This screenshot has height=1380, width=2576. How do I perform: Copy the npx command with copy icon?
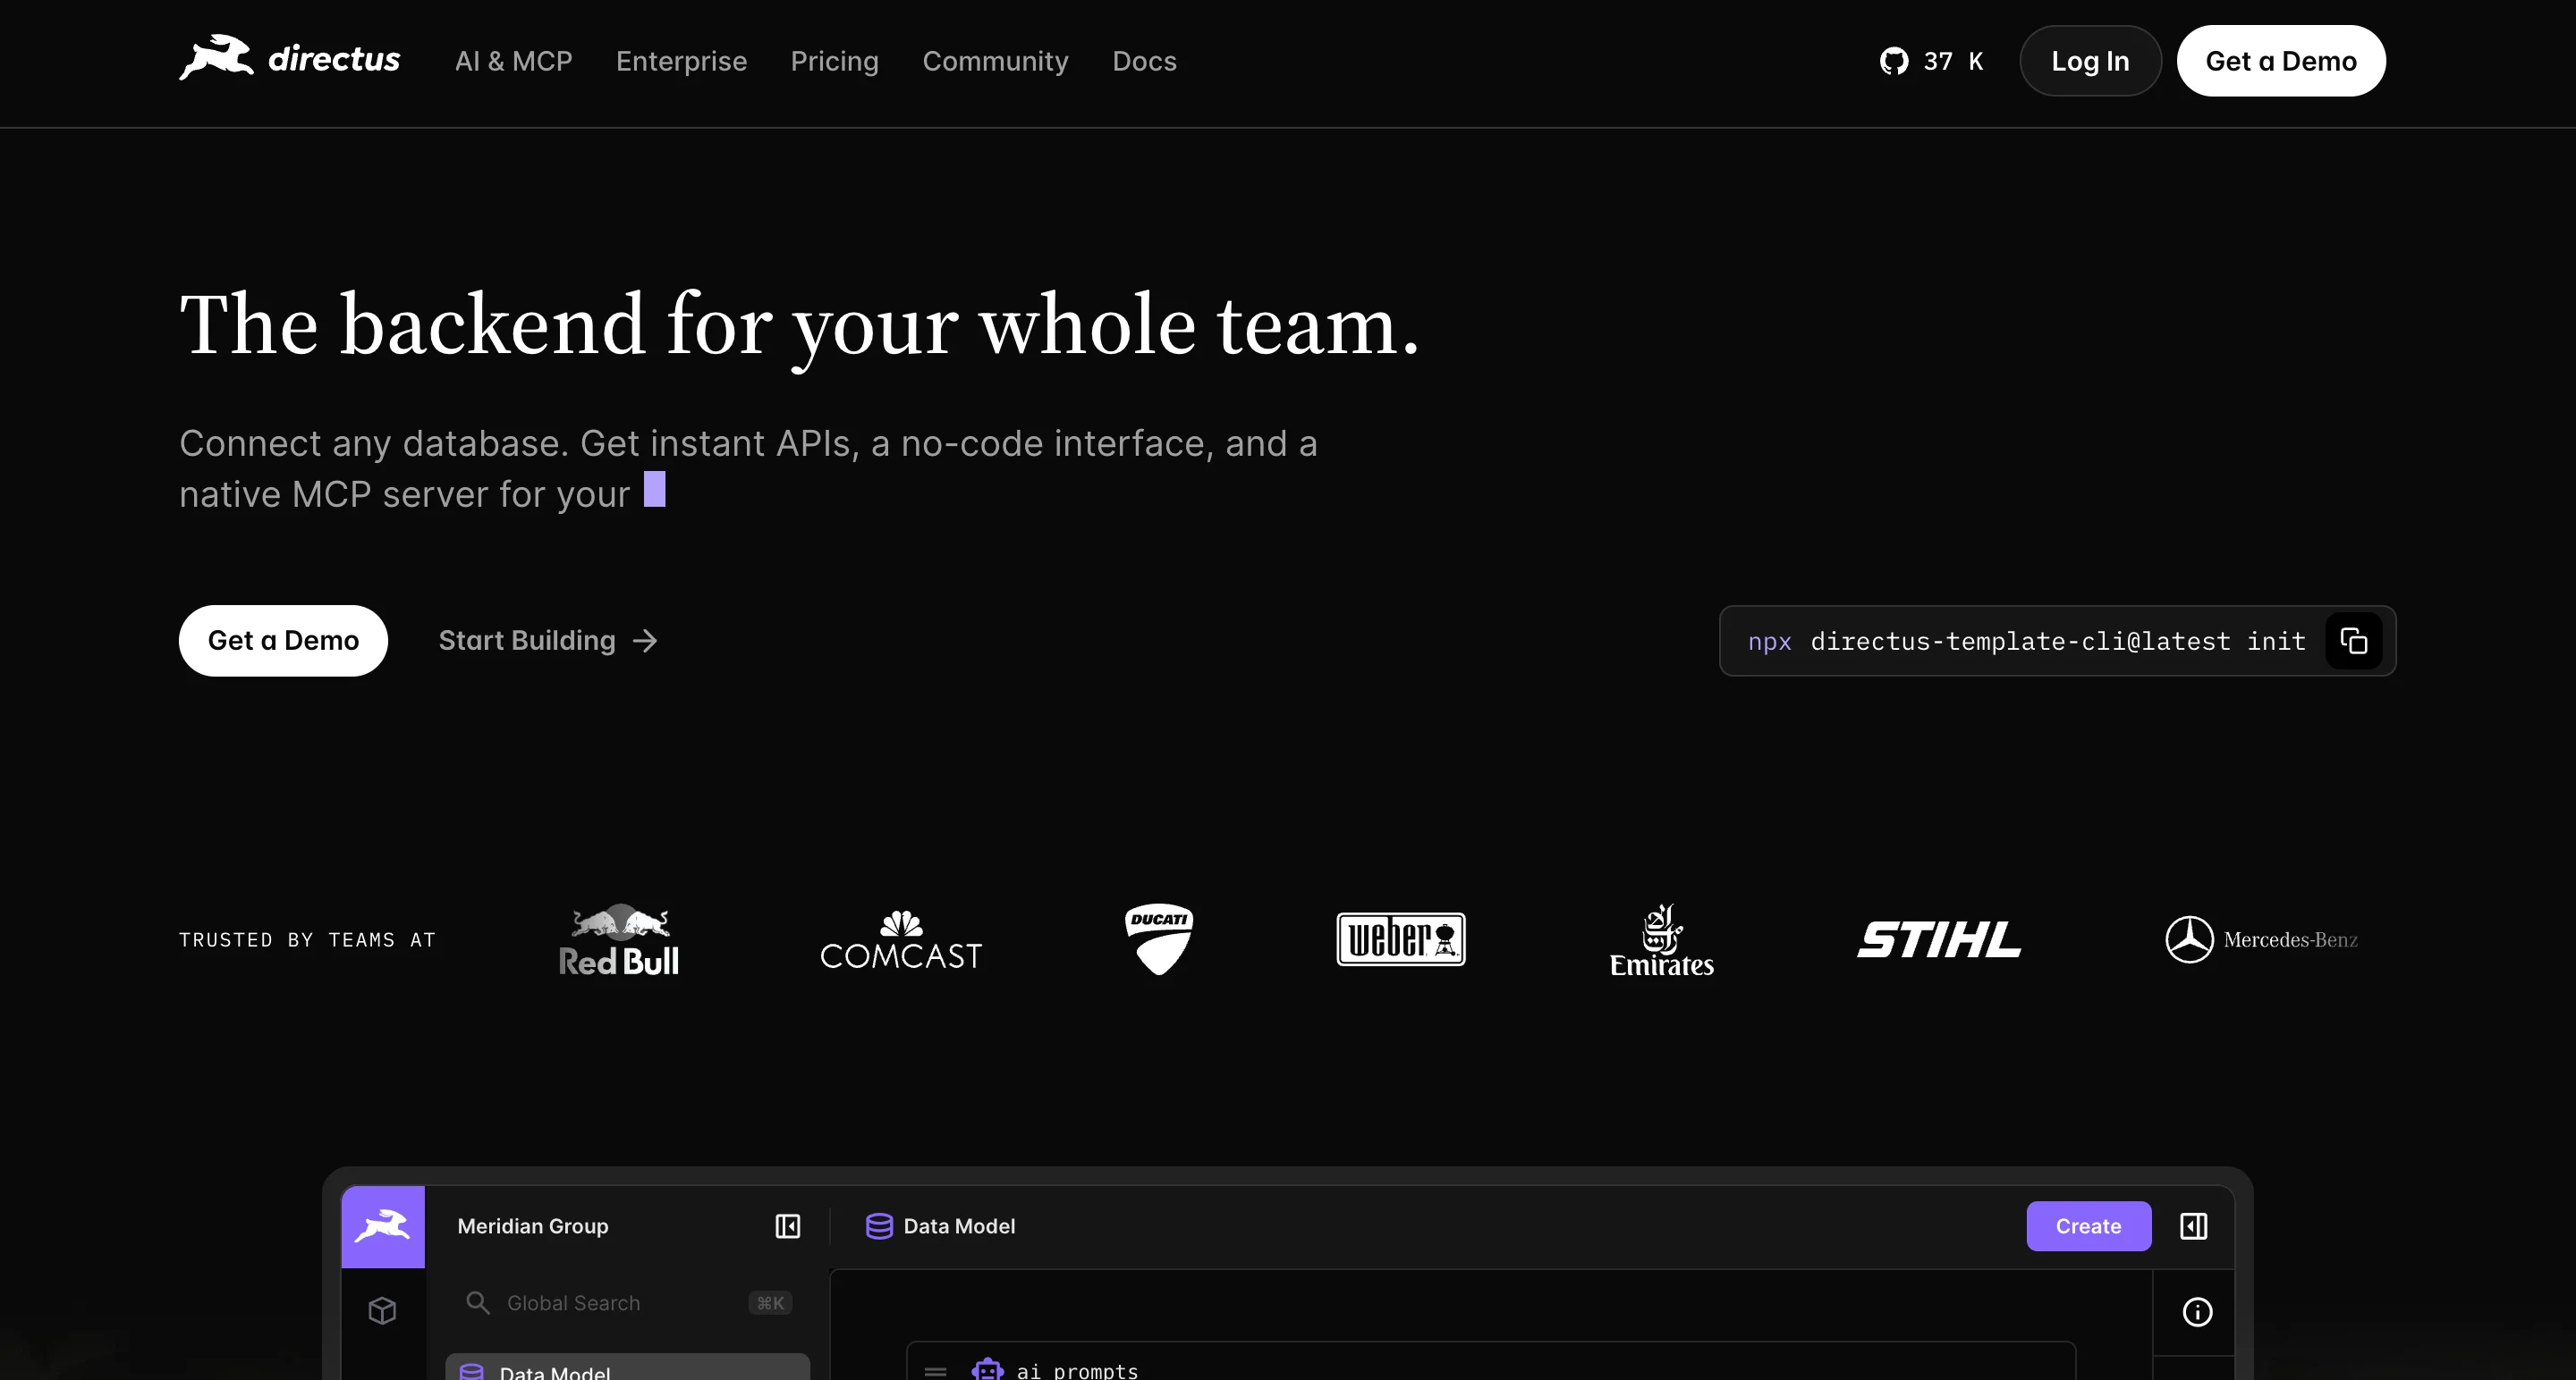(x=2353, y=641)
